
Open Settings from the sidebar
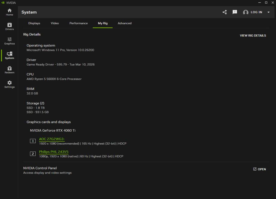pos(9,84)
